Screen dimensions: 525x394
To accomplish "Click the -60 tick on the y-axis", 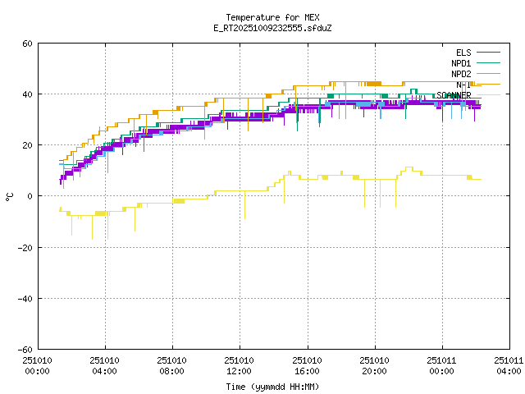I will click(x=25, y=349).
